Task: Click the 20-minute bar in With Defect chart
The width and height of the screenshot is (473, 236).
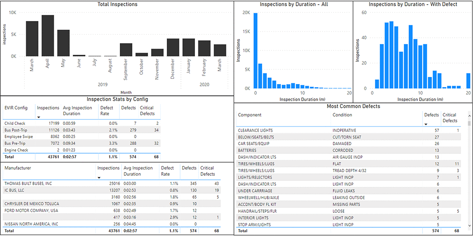Action: [468, 80]
